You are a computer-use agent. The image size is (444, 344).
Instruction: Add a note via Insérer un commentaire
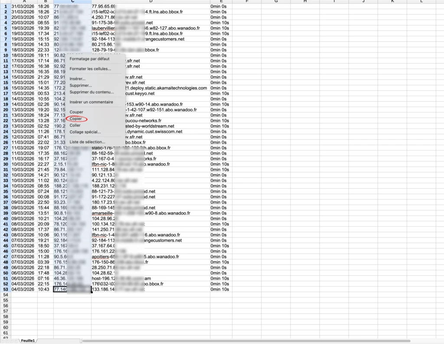(x=91, y=102)
